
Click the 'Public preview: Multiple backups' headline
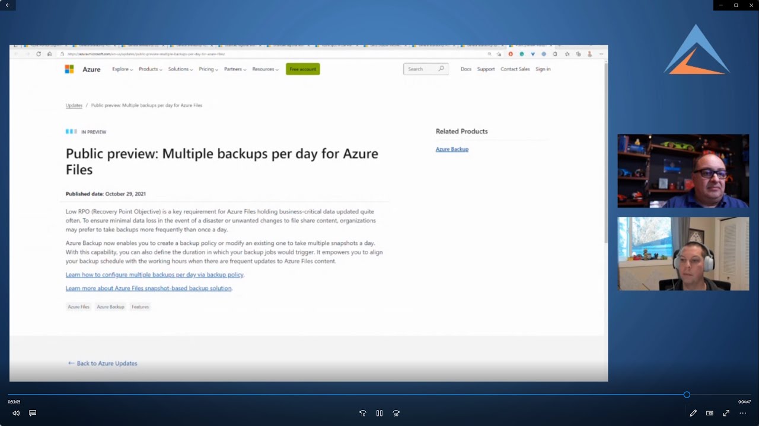pyautogui.click(x=222, y=162)
